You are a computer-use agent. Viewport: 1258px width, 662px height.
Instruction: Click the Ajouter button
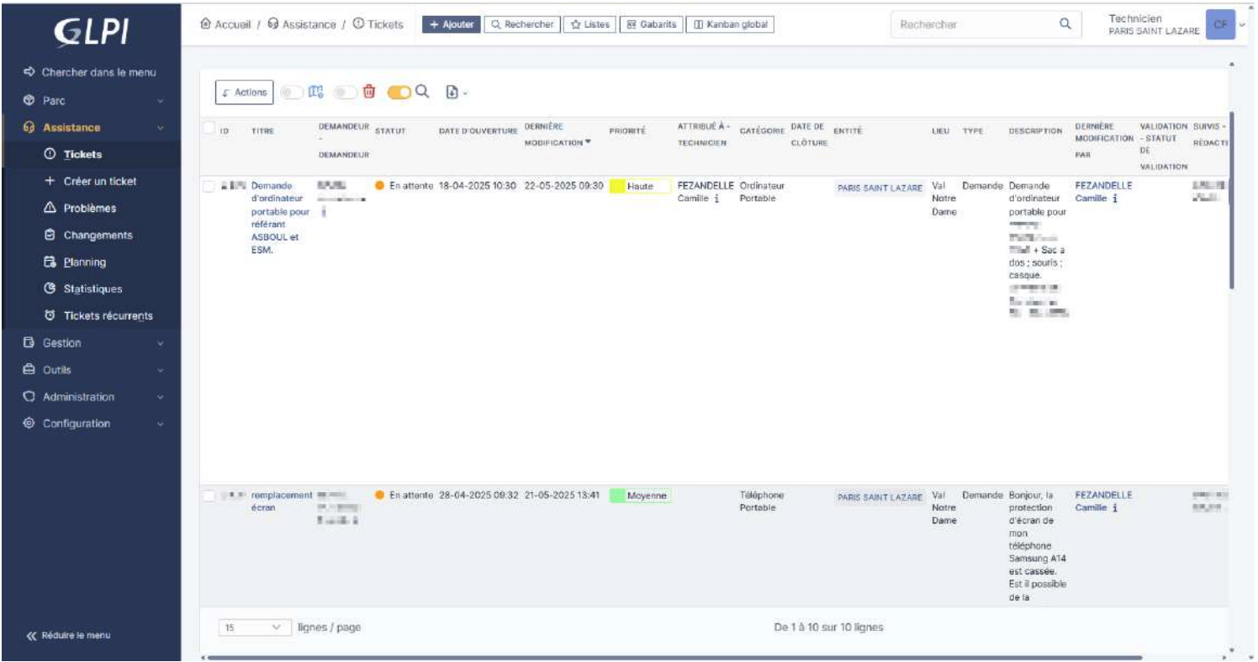451,24
